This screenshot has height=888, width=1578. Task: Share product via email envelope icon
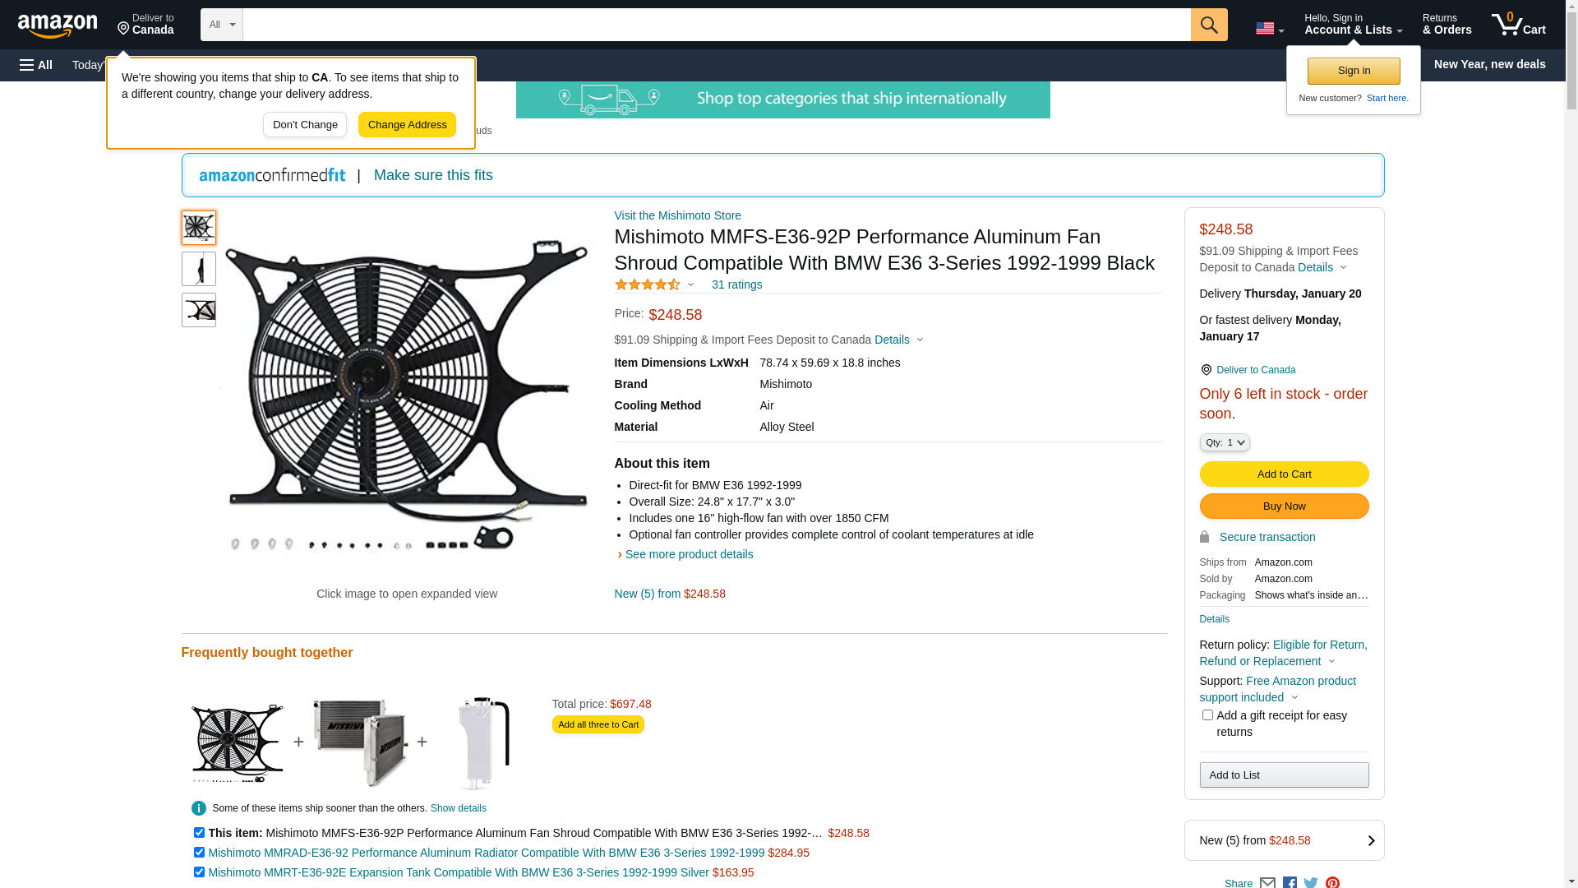[1267, 882]
